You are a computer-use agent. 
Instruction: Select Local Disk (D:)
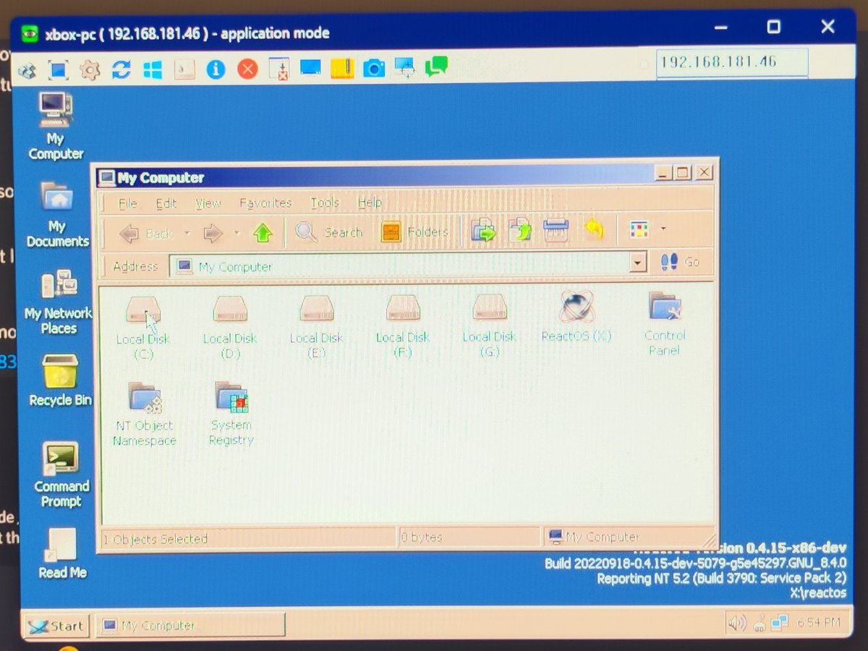click(230, 328)
